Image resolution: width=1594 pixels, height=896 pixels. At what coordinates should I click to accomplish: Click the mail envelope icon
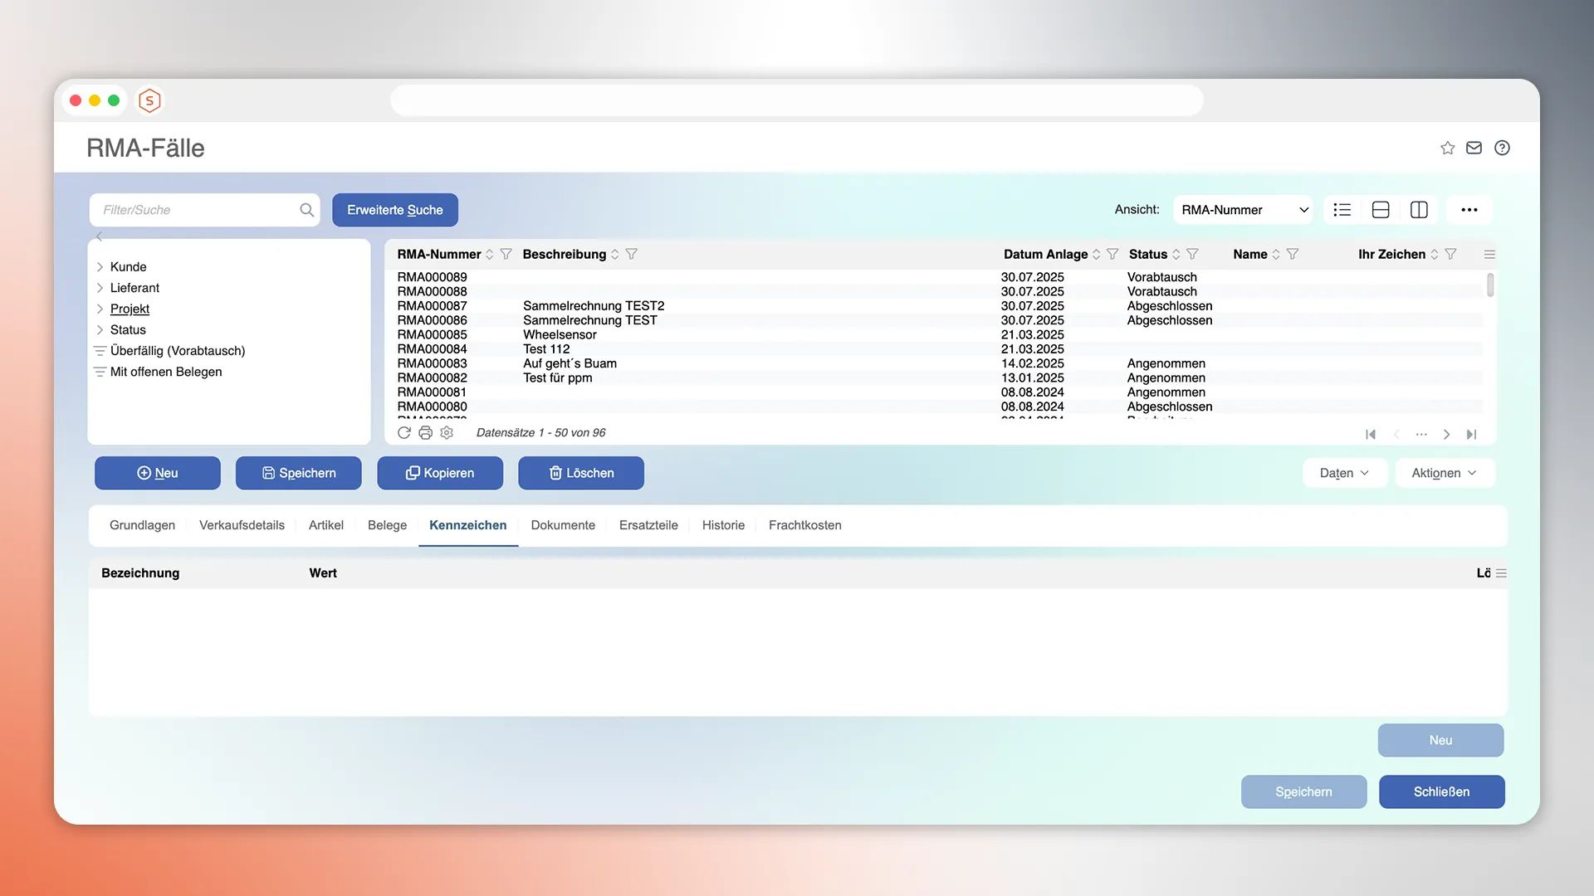pos(1474,148)
